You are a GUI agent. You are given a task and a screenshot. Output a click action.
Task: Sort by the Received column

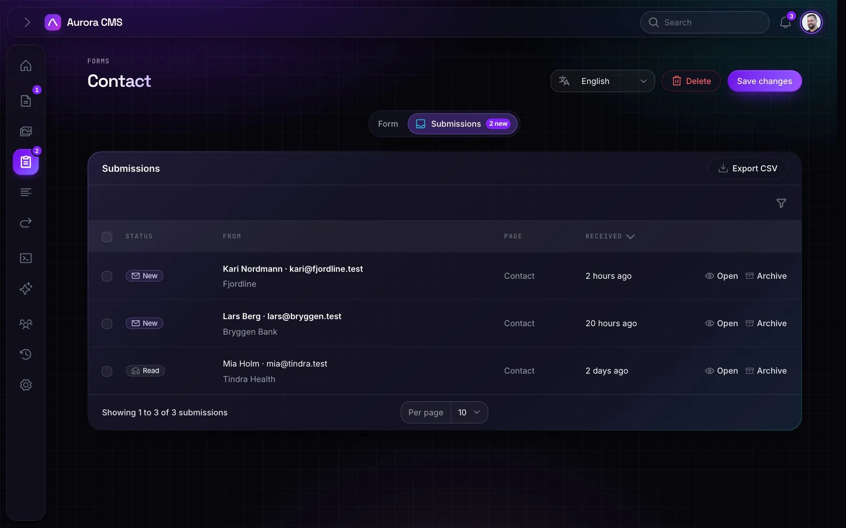coord(610,237)
